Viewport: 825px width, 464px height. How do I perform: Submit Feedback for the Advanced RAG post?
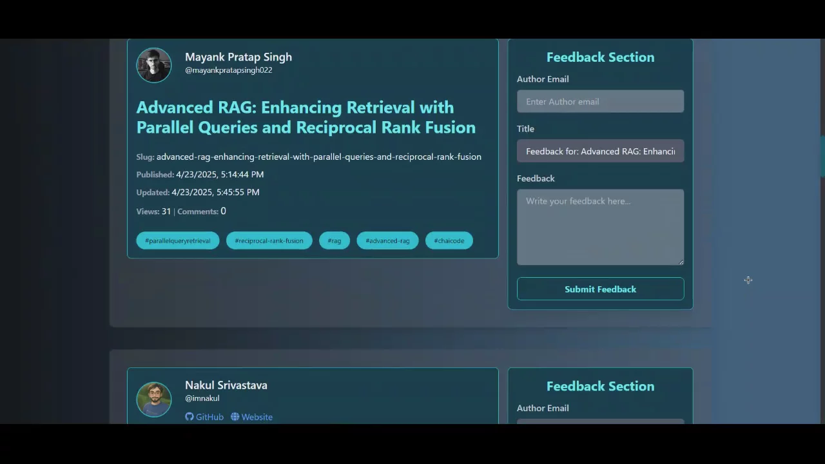(600, 289)
